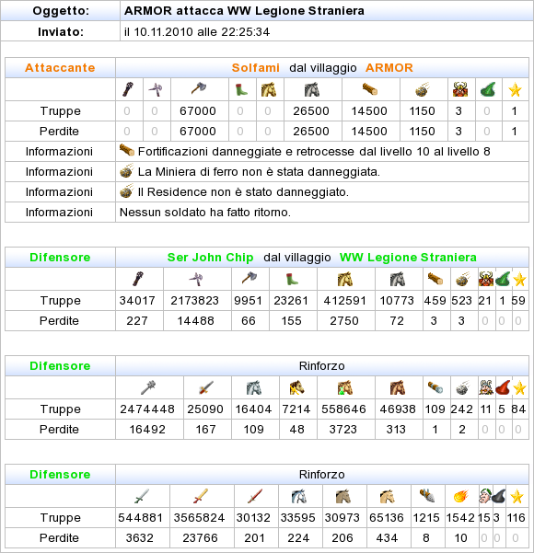Click the red hat settler icon above 5
Image resolution: width=534 pixels, height=553 pixels.
click(x=503, y=387)
